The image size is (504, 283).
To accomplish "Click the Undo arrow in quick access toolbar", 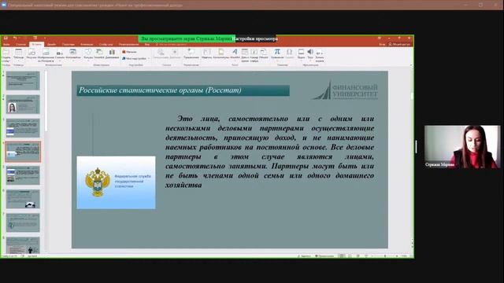I will click(x=15, y=39).
